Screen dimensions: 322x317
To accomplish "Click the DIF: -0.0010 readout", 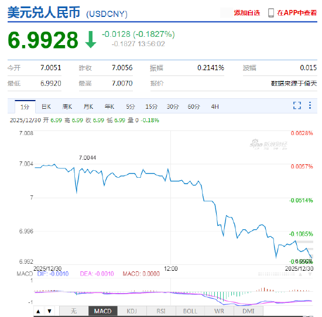I will point(53,274).
